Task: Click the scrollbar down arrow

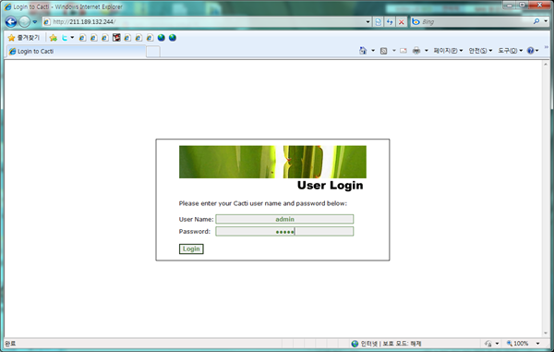Action: click(546, 334)
